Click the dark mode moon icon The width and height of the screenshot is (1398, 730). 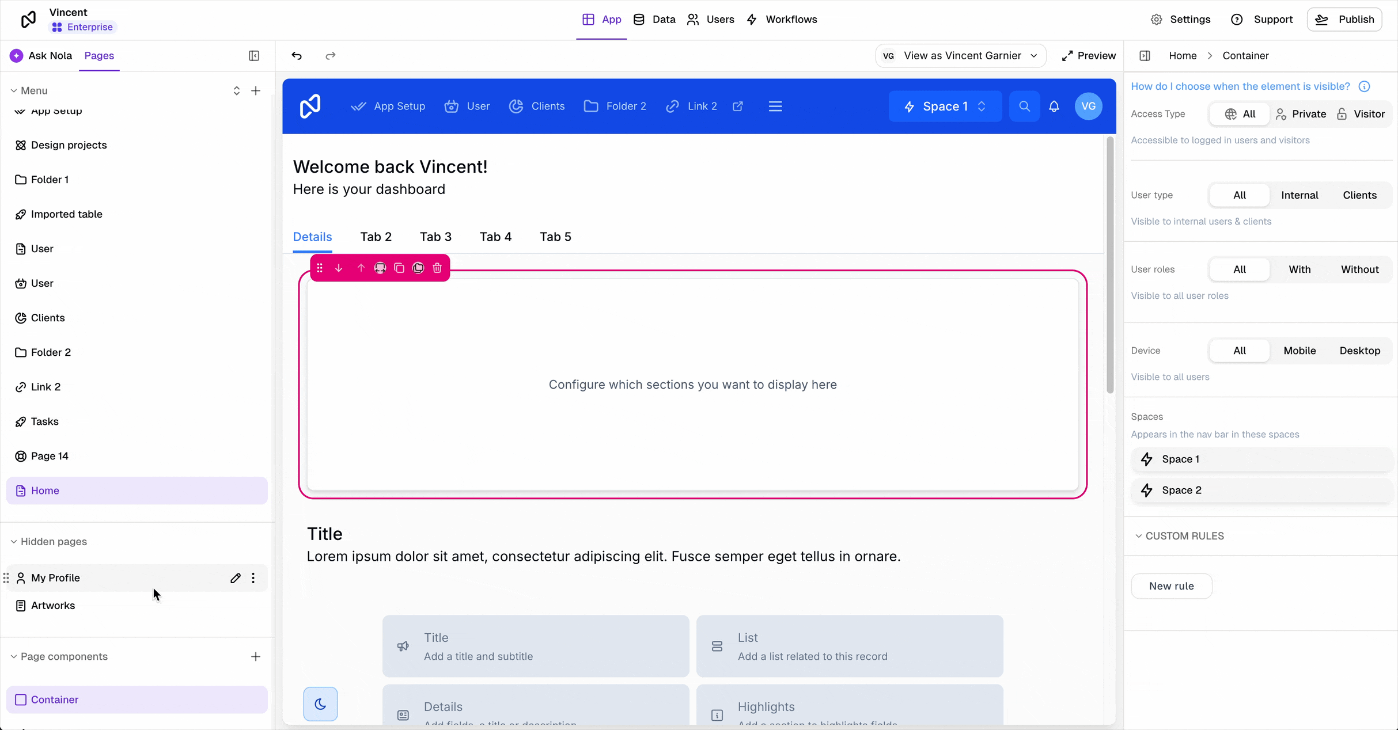pyautogui.click(x=320, y=704)
